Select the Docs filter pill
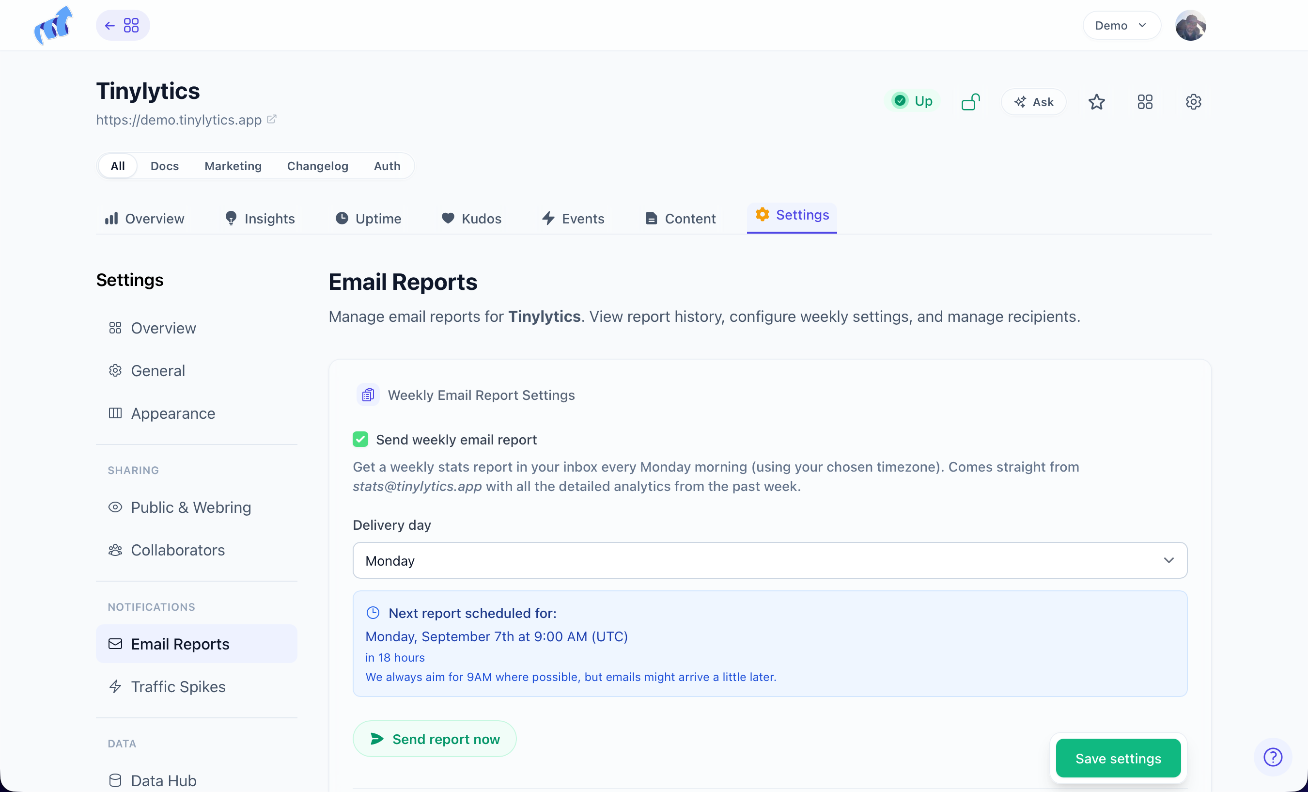Viewport: 1308px width, 792px height. [x=165, y=166]
